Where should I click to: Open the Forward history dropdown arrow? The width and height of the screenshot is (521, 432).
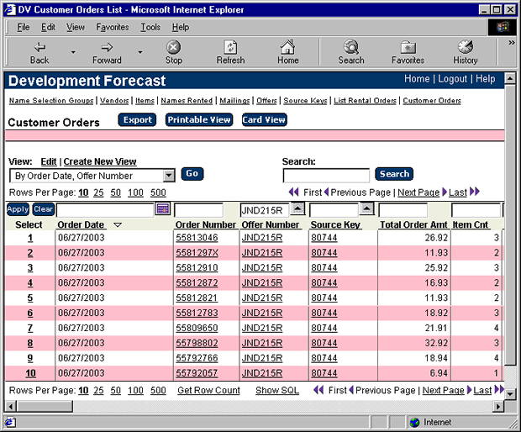(140, 52)
